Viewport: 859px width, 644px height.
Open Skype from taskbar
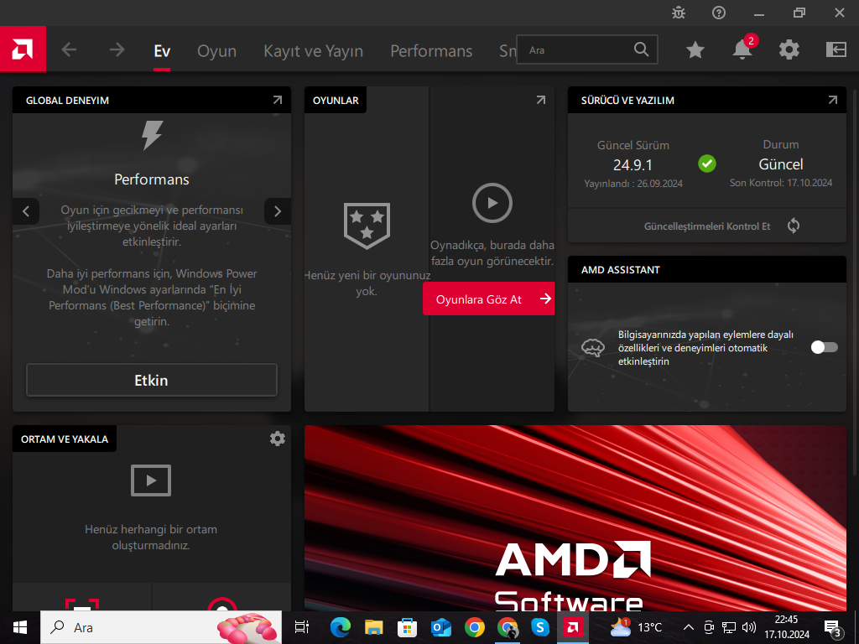click(x=540, y=627)
